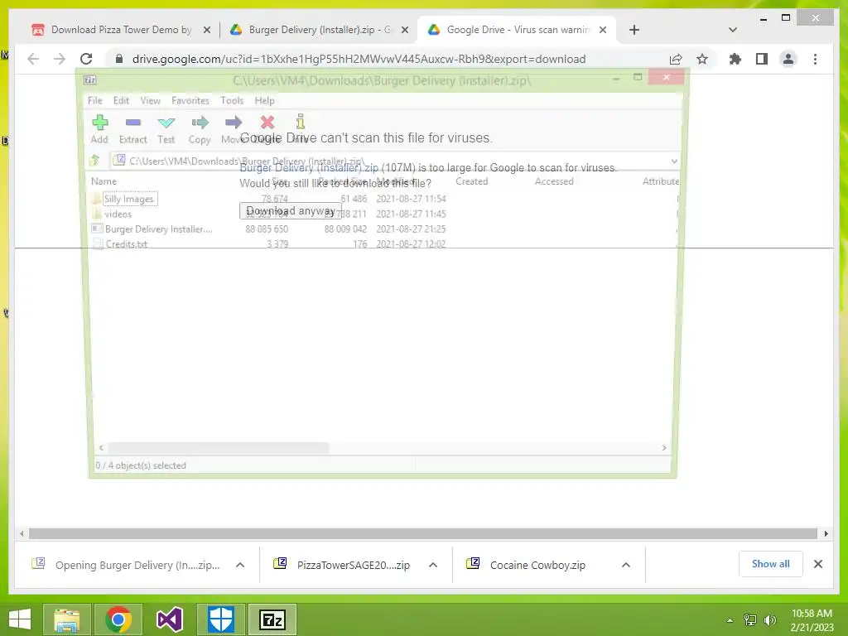Reload the Google Drive page

[x=86, y=59]
